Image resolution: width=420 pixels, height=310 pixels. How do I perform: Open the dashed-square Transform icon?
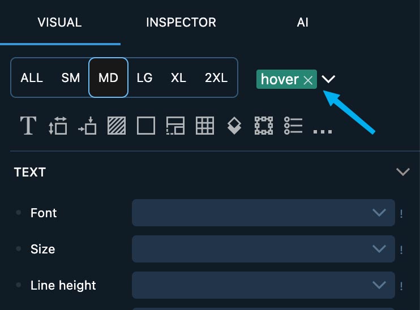point(264,126)
